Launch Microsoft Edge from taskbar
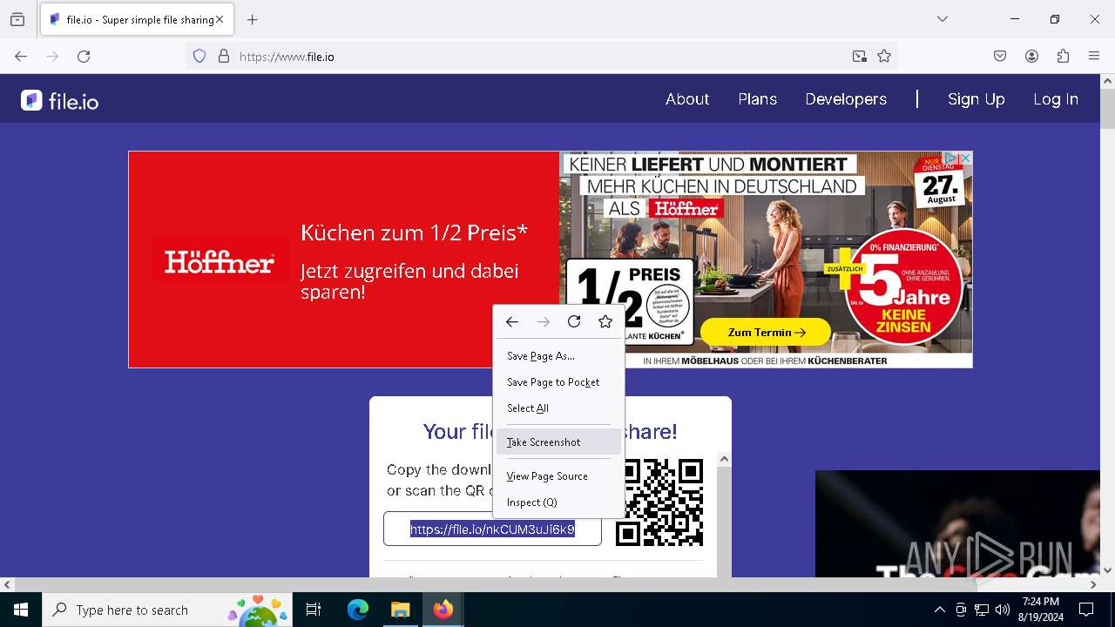The height and width of the screenshot is (627, 1115). [x=358, y=610]
